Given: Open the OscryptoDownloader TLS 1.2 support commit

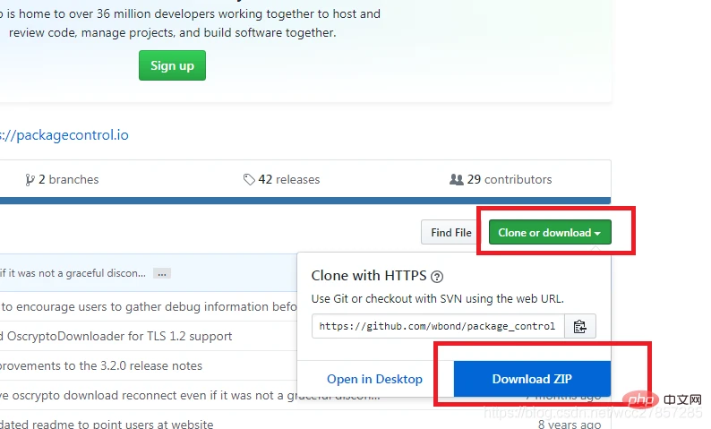Looking at the screenshot, I should point(116,336).
